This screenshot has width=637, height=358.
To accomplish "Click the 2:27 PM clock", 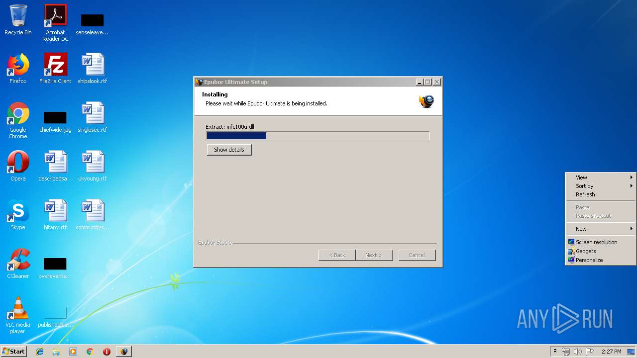I will (x=611, y=352).
